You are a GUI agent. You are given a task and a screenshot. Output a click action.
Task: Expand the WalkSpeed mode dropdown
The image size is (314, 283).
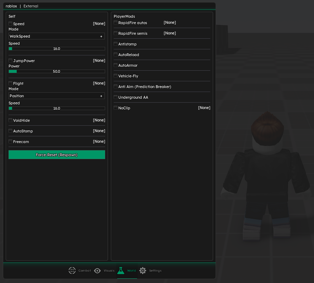pos(56,36)
